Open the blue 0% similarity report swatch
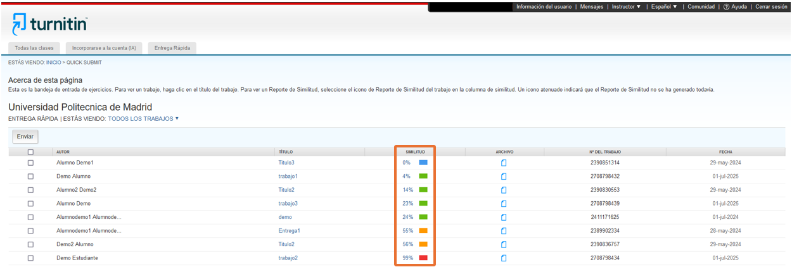Viewport: 792px width, 267px height. coord(423,163)
